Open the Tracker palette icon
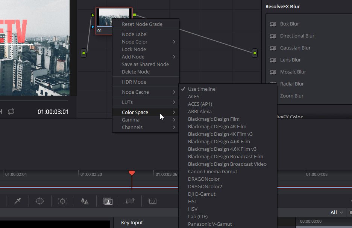 63,201
